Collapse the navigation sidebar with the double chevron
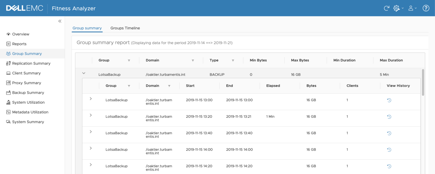 60,21
